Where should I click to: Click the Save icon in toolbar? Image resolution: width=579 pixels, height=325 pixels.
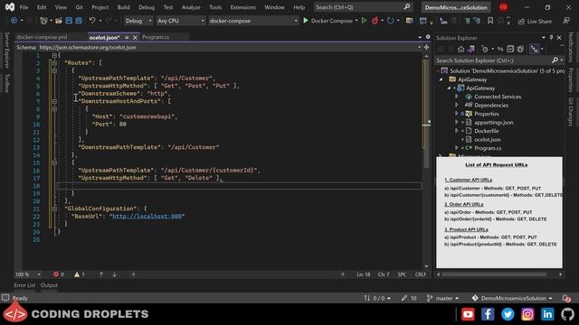(x=69, y=21)
